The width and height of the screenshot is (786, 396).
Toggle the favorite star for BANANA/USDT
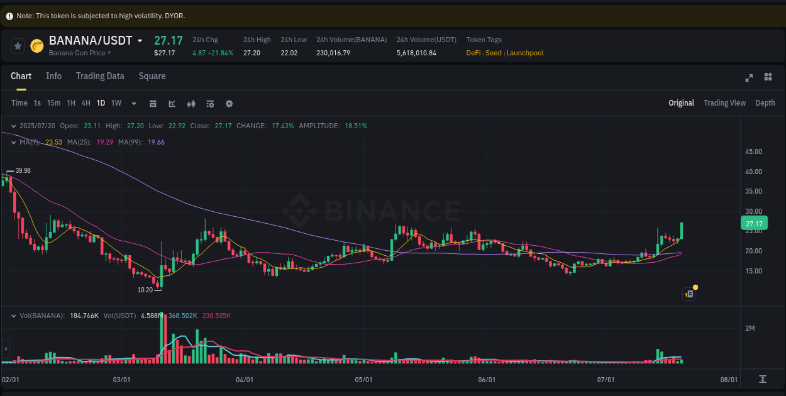point(18,45)
